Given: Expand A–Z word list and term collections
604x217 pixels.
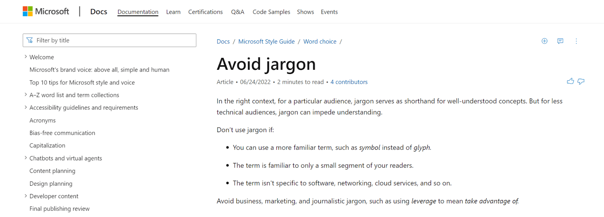Looking at the screenshot, I should 26,95.
